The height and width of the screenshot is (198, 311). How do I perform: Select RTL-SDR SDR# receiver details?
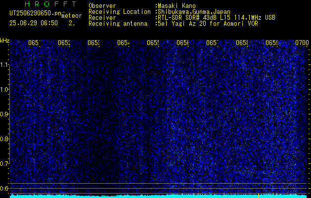click(x=217, y=18)
